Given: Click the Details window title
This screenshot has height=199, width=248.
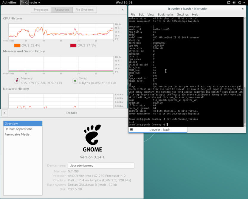Looking at the screenshot, I should (x=72, y=113).
